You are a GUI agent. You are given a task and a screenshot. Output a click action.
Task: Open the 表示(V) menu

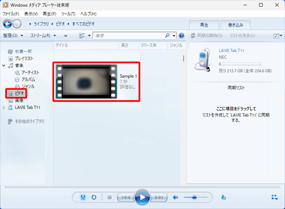tap(31, 14)
